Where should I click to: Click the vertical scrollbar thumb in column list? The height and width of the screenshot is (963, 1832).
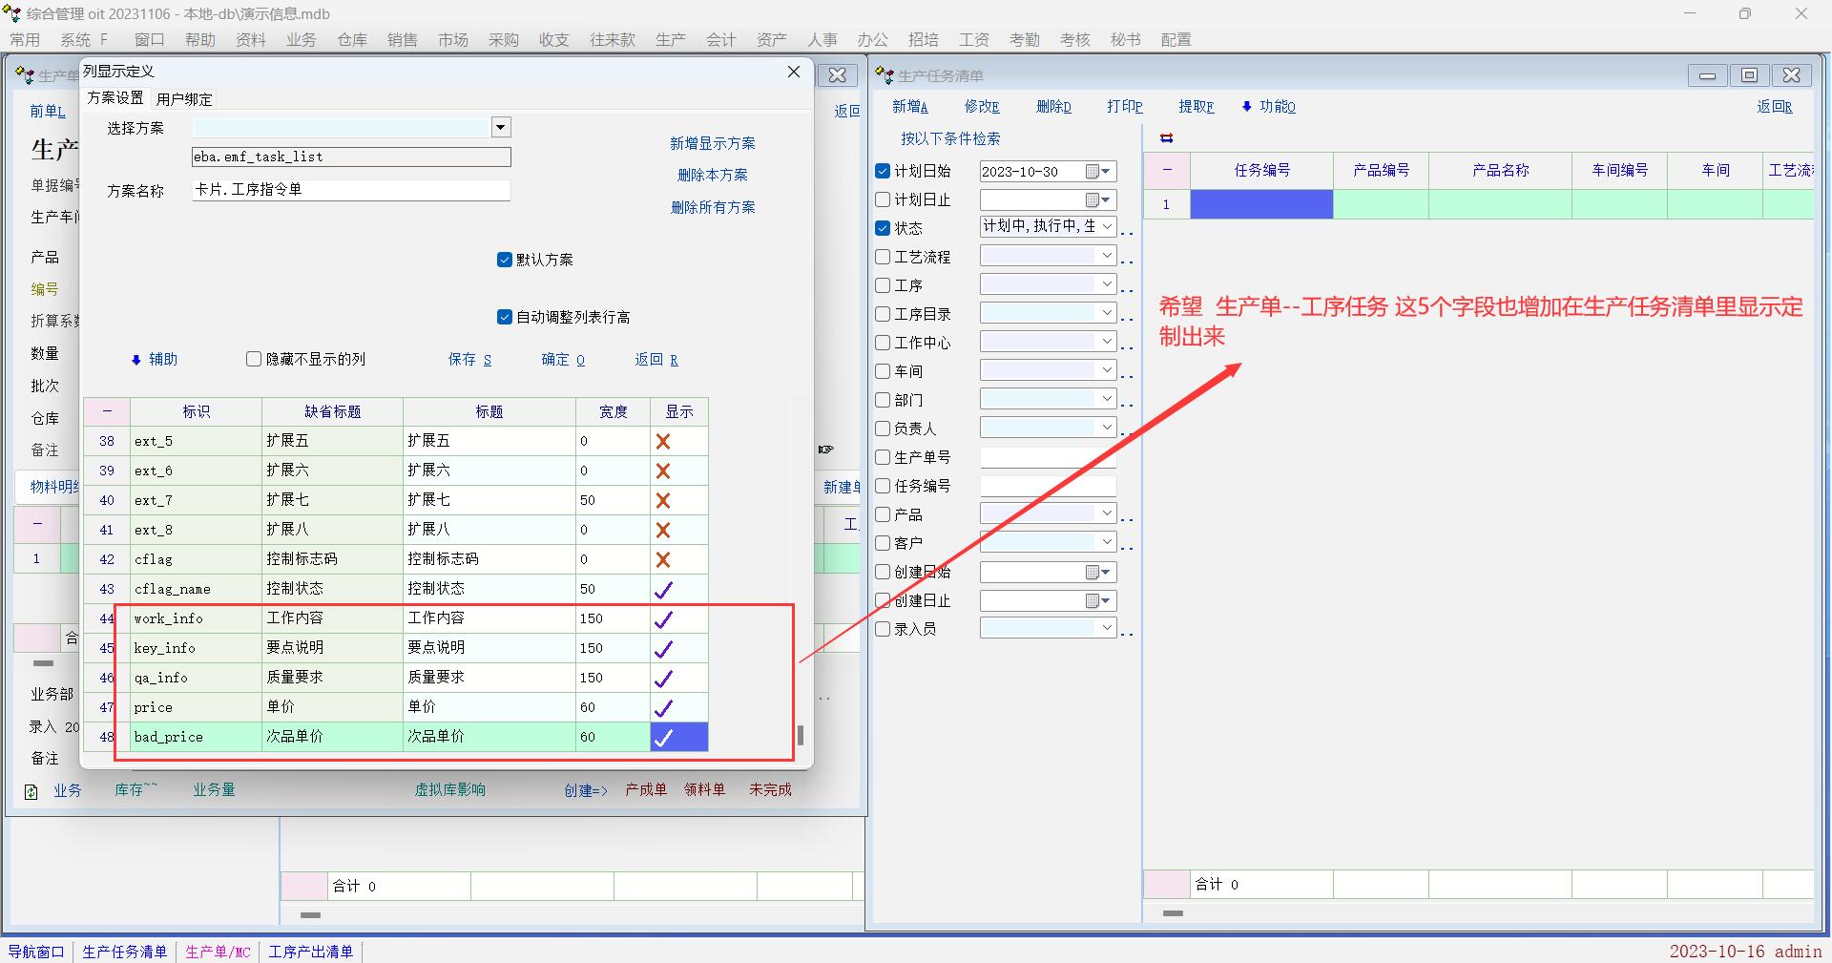(x=800, y=735)
